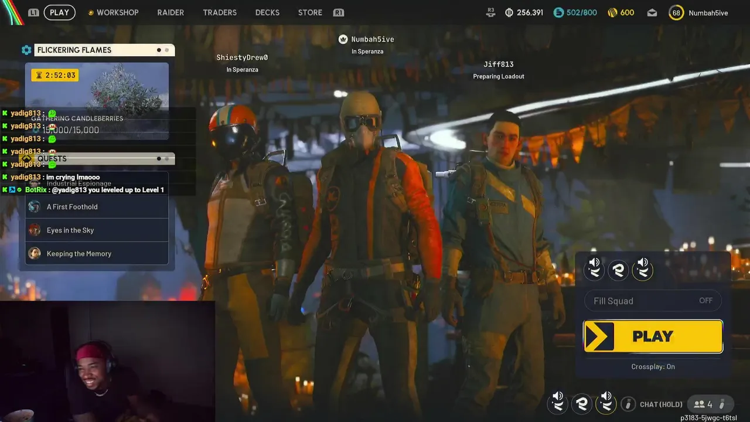
Task: Click the Jiff813 player name
Action: click(499, 64)
